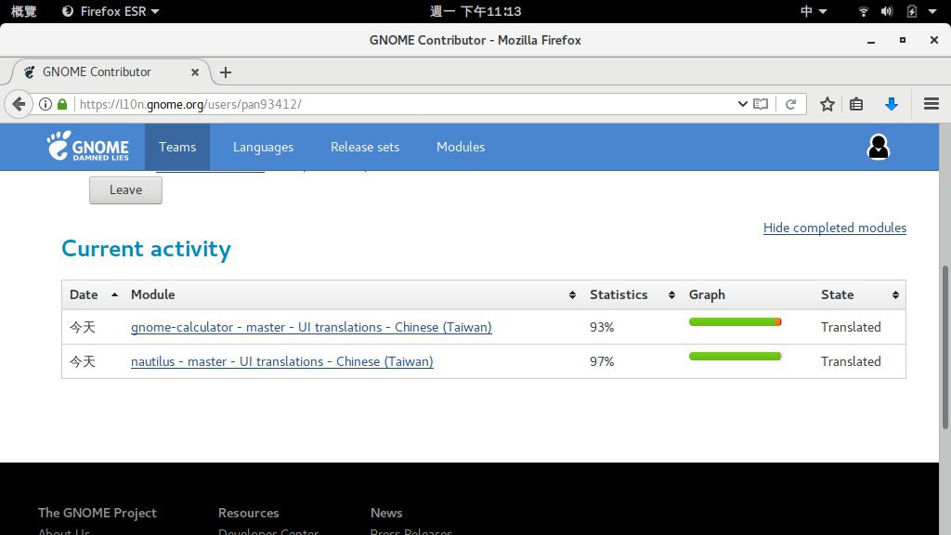Click the green padlock security icon
Viewport: 951px width, 535px height.
[x=62, y=104]
